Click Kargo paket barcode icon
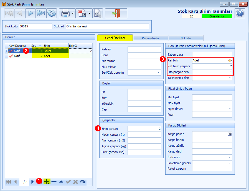This screenshot has width=249, height=191. coord(230,134)
